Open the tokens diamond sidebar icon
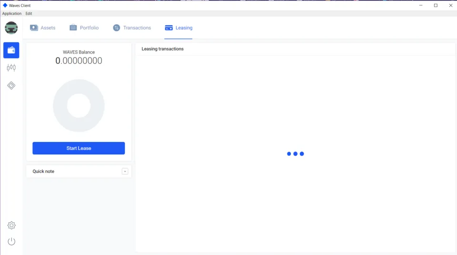 (x=11, y=85)
